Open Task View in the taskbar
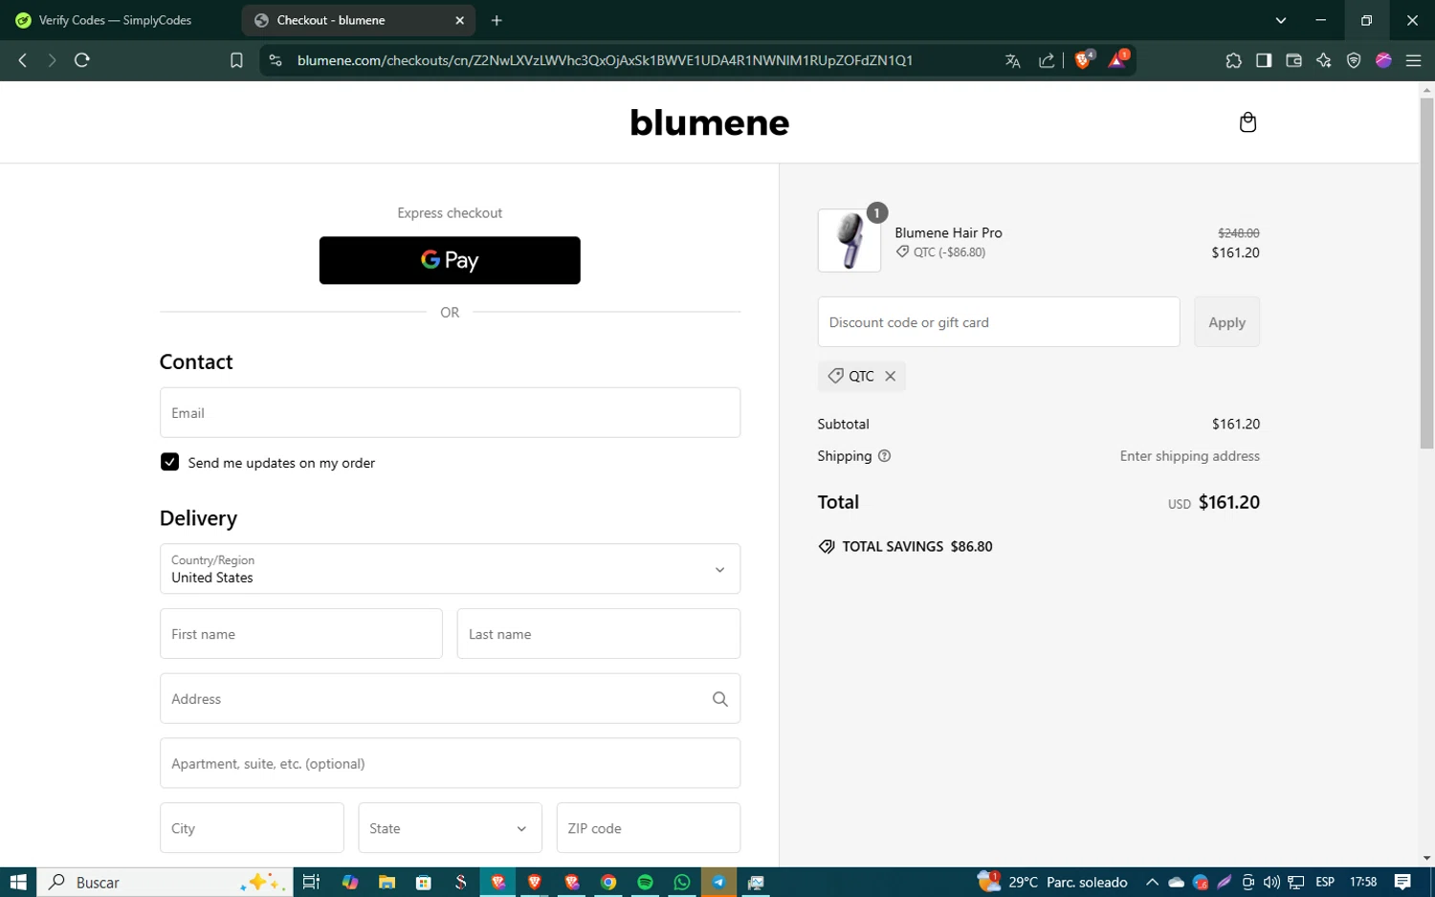1435x897 pixels. pyautogui.click(x=311, y=882)
